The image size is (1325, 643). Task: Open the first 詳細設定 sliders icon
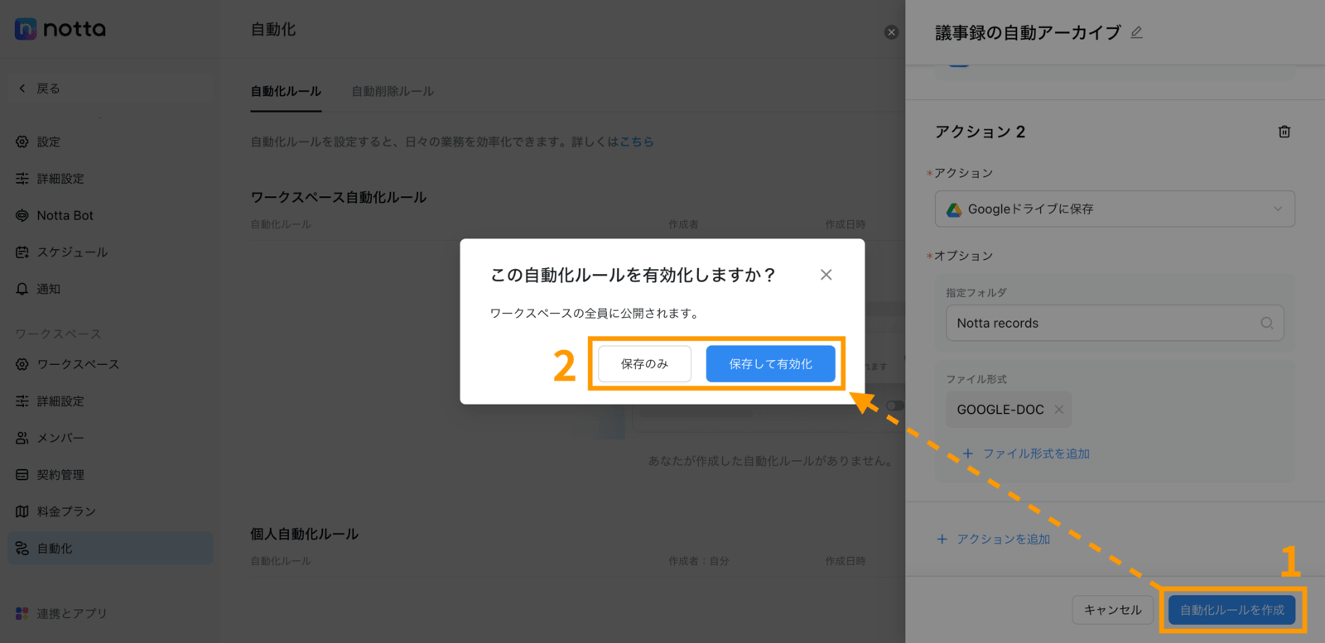tap(22, 179)
